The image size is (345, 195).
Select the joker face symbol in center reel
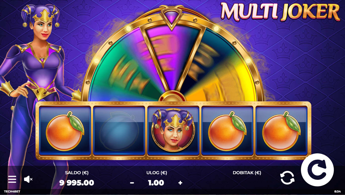(x=173, y=131)
